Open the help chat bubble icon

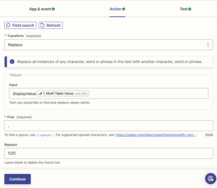click(211, 178)
